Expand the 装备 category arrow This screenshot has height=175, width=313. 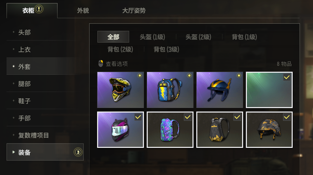[x=13, y=152]
